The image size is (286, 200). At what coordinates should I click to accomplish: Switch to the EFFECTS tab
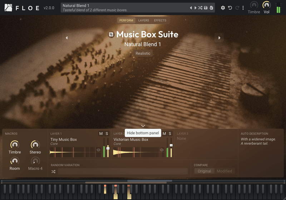(x=160, y=20)
